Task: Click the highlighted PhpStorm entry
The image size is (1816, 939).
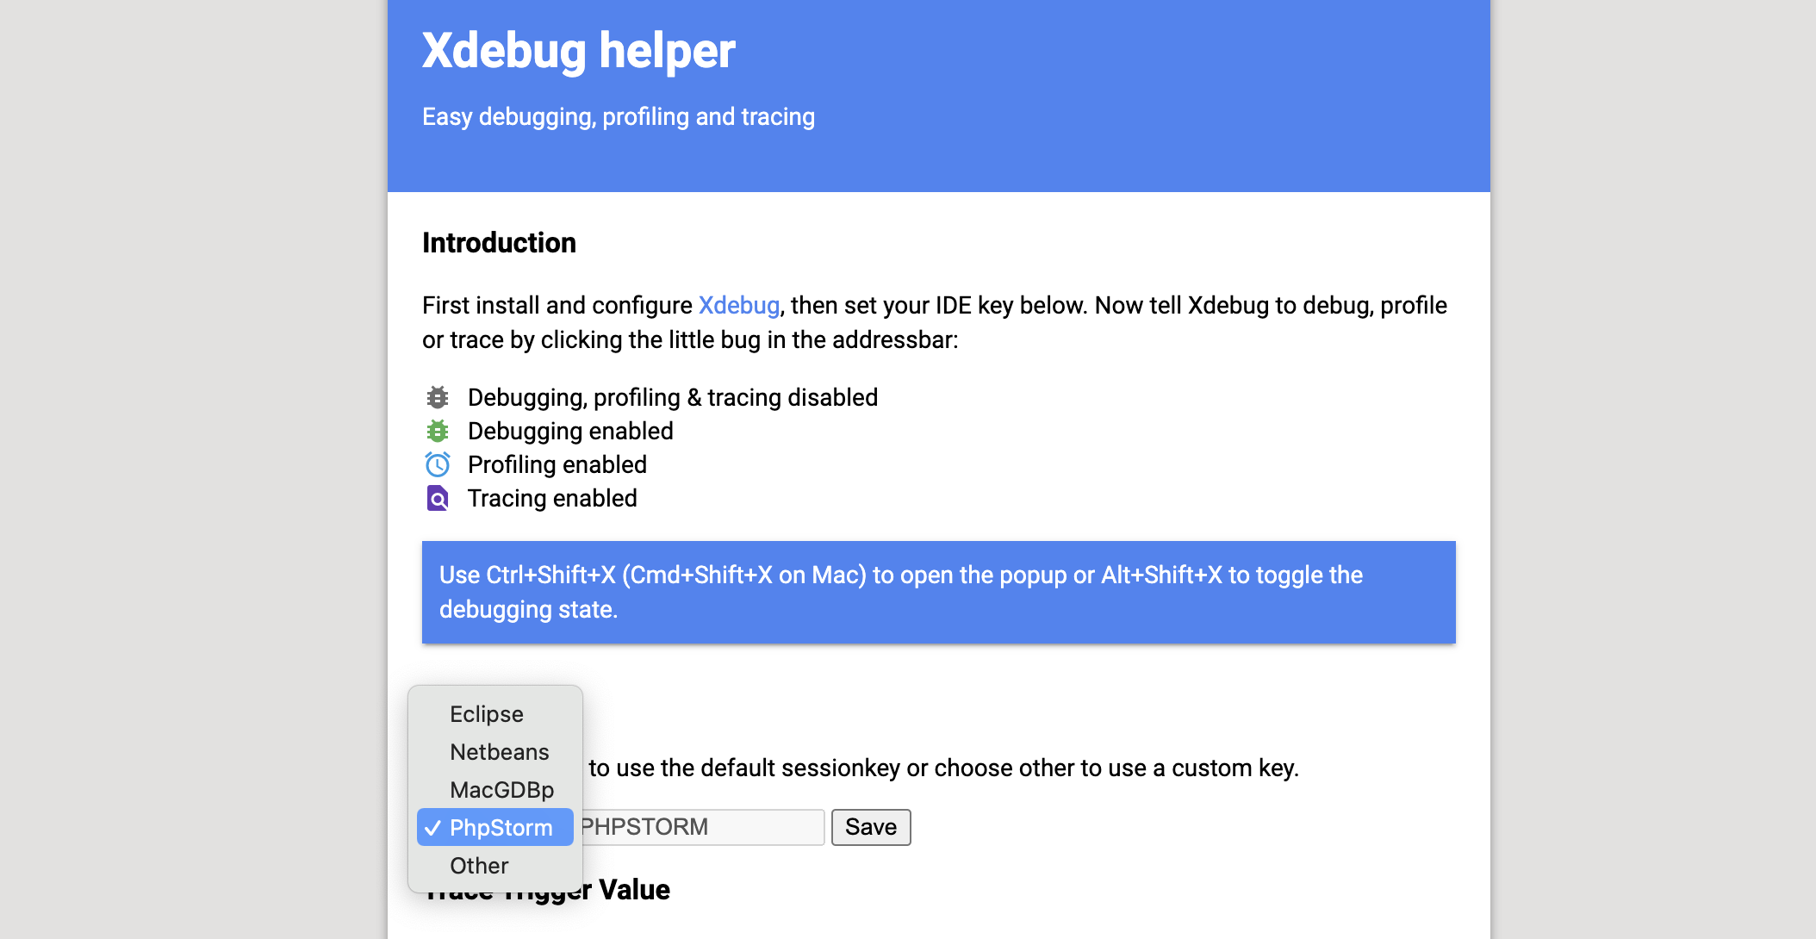Action: (502, 827)
